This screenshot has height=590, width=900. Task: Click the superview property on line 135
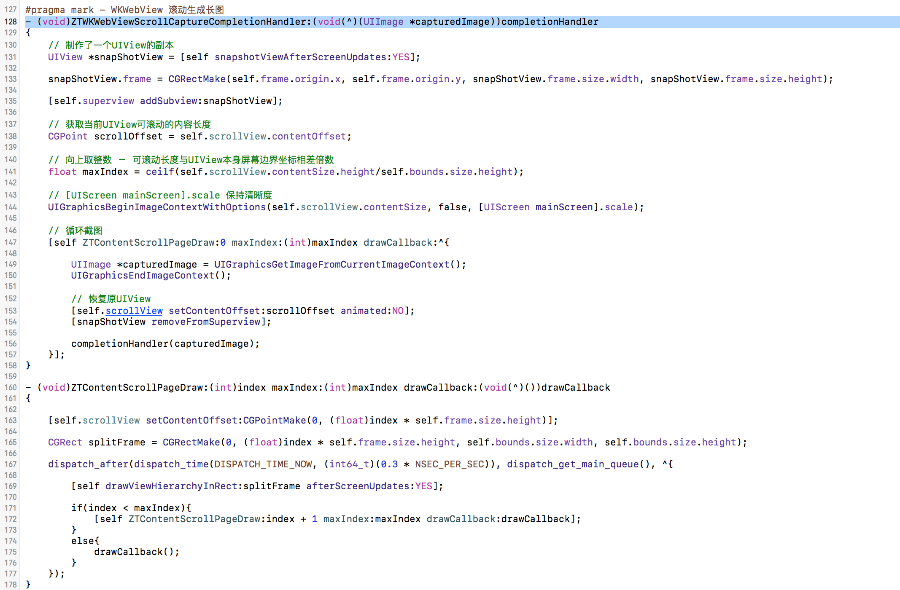108,101
